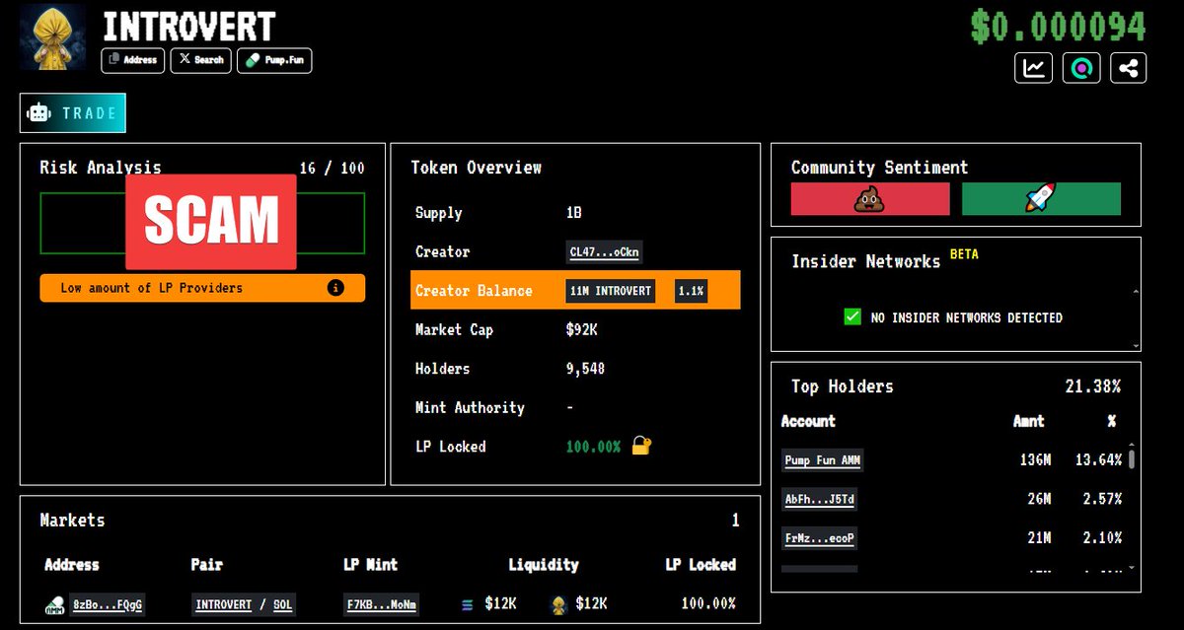Click the green No Insider Networks checkmark
The width and height of the screenshot is (1184, 630).
click(x=852, y=317)
